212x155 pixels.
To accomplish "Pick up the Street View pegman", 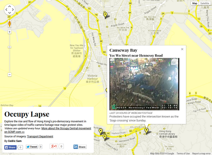I will (10, 24).
